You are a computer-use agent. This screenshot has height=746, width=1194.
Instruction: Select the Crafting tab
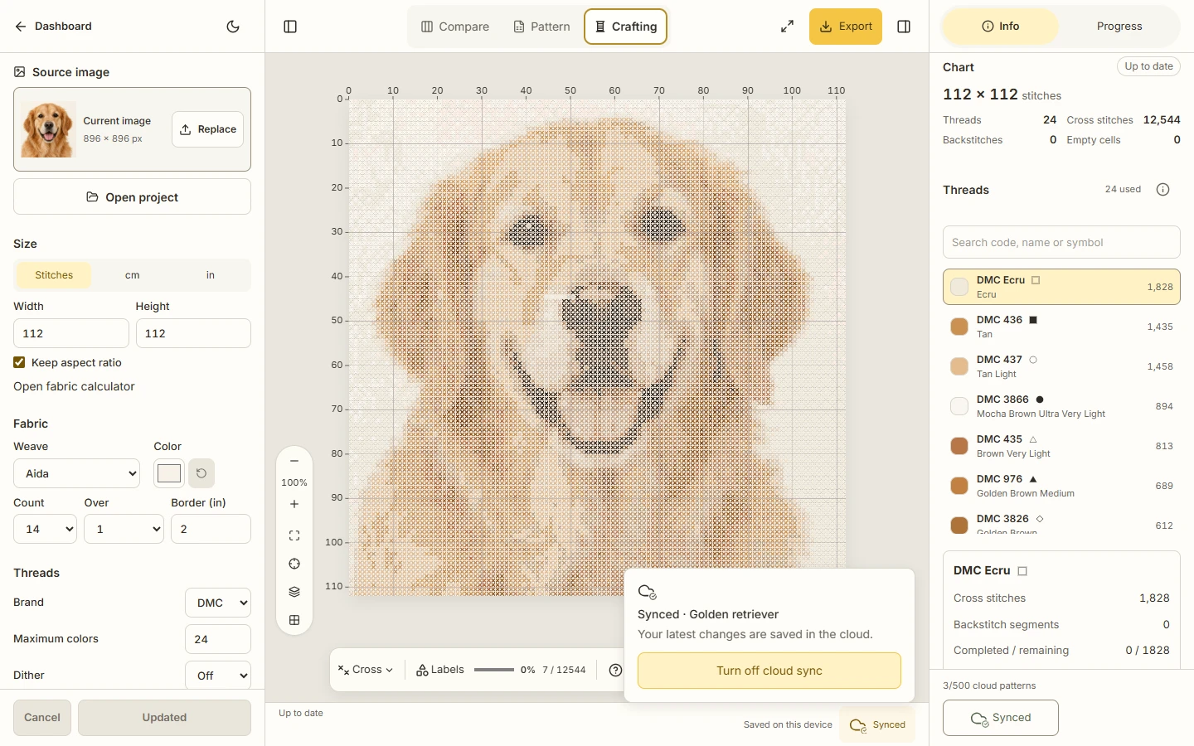click(x=626, y=27)
